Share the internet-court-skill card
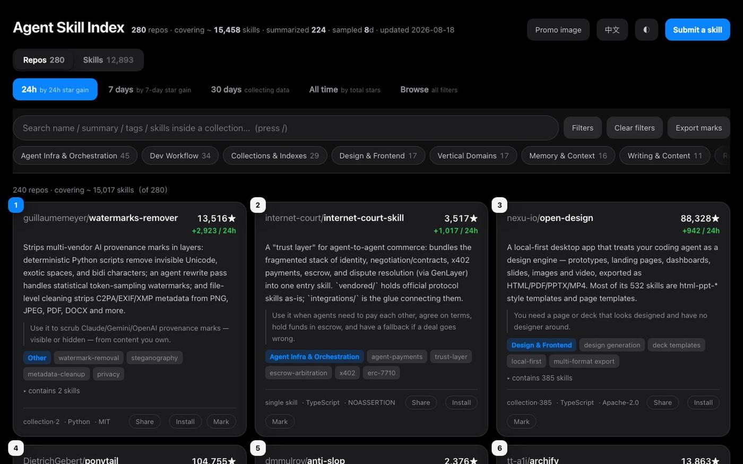 [x=421, y=402]
